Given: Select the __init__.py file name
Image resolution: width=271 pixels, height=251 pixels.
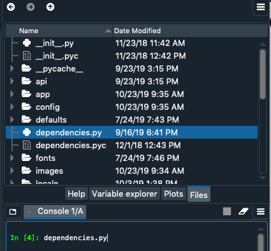Looking at the screenshot, I should [x=55, y=43].
